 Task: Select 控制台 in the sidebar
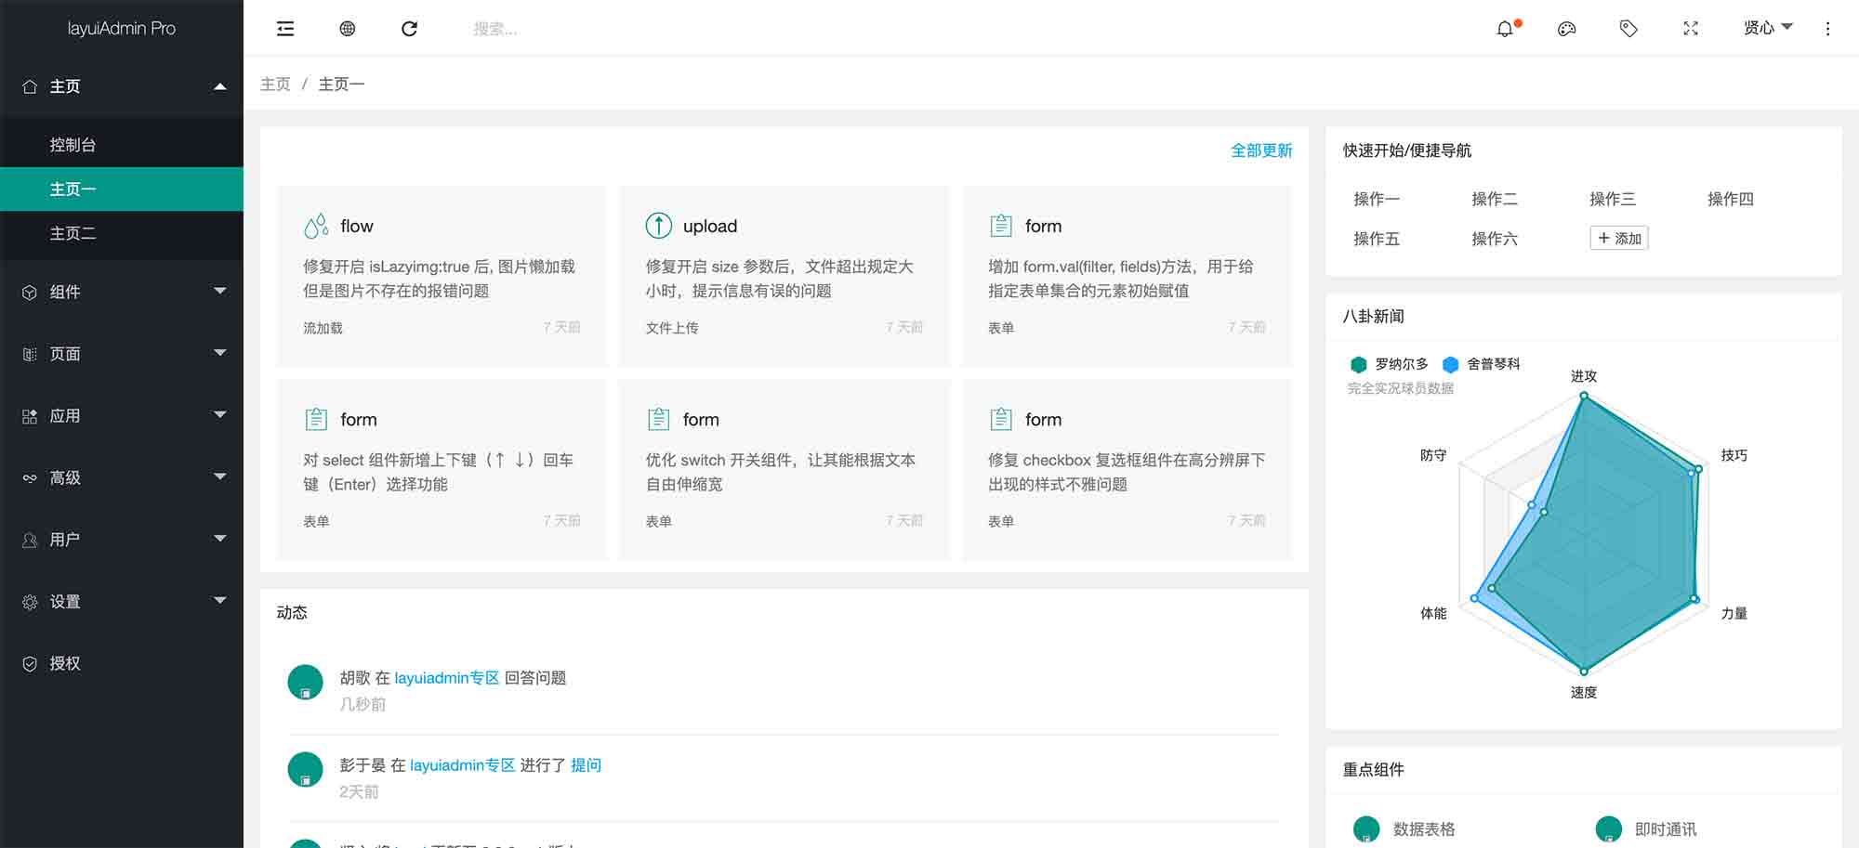122,145
